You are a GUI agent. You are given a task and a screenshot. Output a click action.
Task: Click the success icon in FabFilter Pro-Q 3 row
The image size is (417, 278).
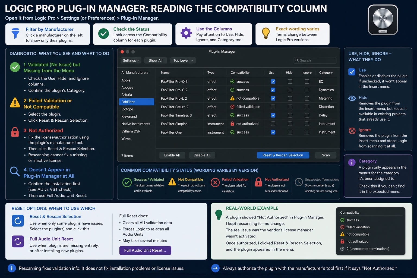point(232,81)
